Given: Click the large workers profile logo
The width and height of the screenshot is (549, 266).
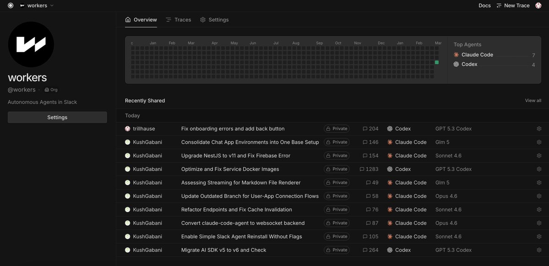Looking at the screenshot, I should [x=31, y=44].
